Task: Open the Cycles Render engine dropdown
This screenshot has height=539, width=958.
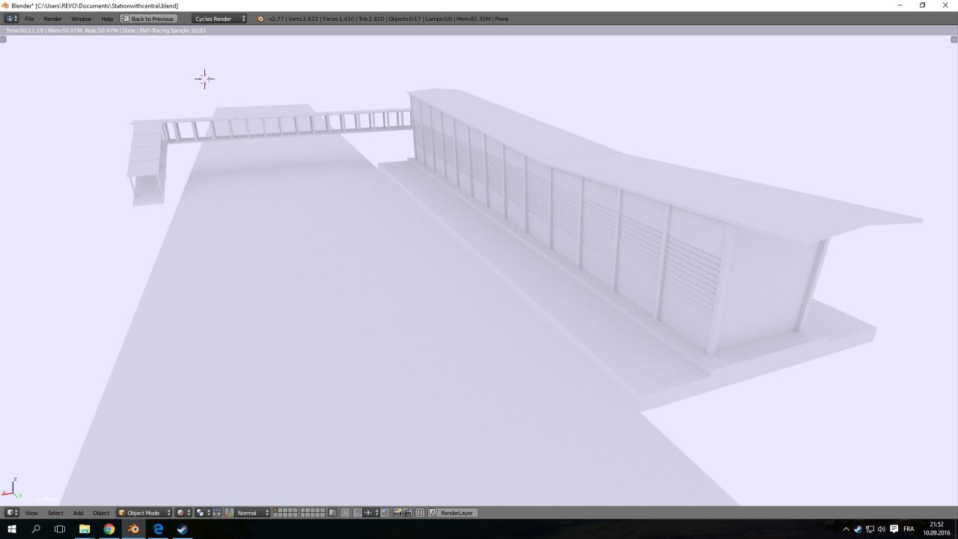Action: [x=219, y=19]
